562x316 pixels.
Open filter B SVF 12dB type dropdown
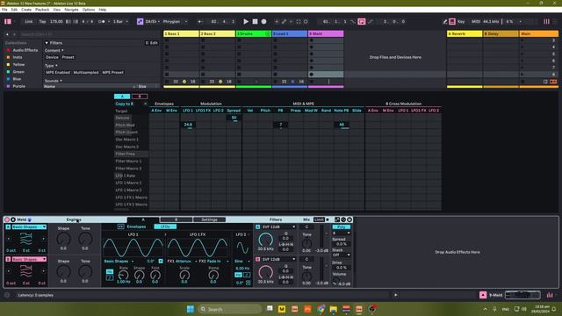click(x=278, y=260)
